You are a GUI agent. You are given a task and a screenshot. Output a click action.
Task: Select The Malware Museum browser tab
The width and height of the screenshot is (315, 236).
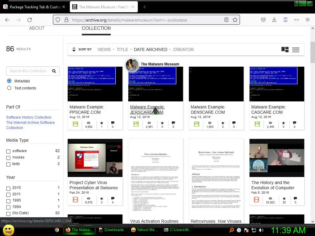[104, 7]
